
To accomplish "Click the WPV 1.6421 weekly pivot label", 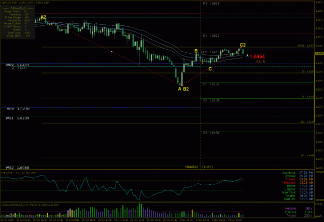I will [x=17, y=65].
